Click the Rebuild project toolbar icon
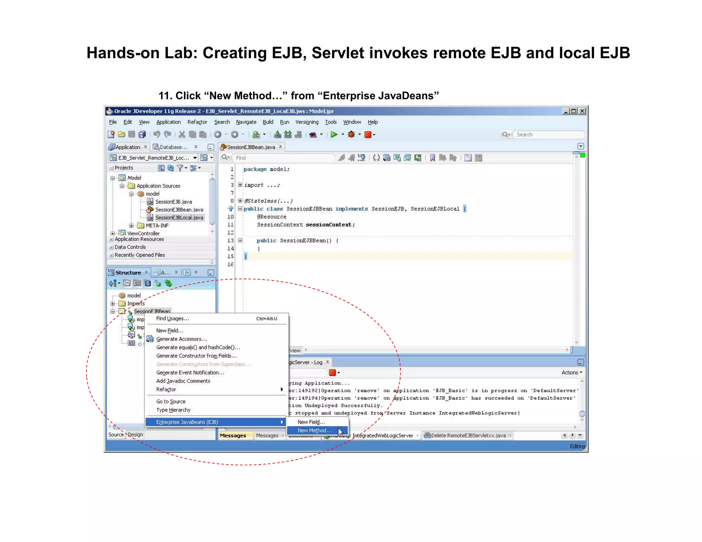Image resolution: width=702 pixels, height=542 pixels. tap(288, 135)
